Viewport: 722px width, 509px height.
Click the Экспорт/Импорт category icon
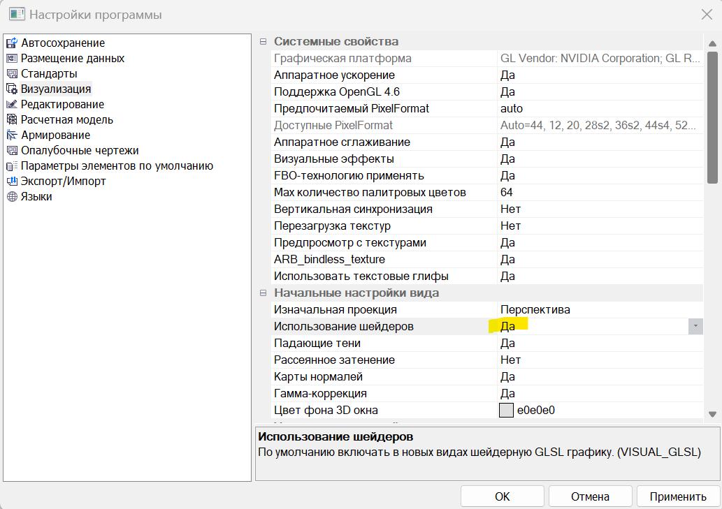(x=11, y=182)
